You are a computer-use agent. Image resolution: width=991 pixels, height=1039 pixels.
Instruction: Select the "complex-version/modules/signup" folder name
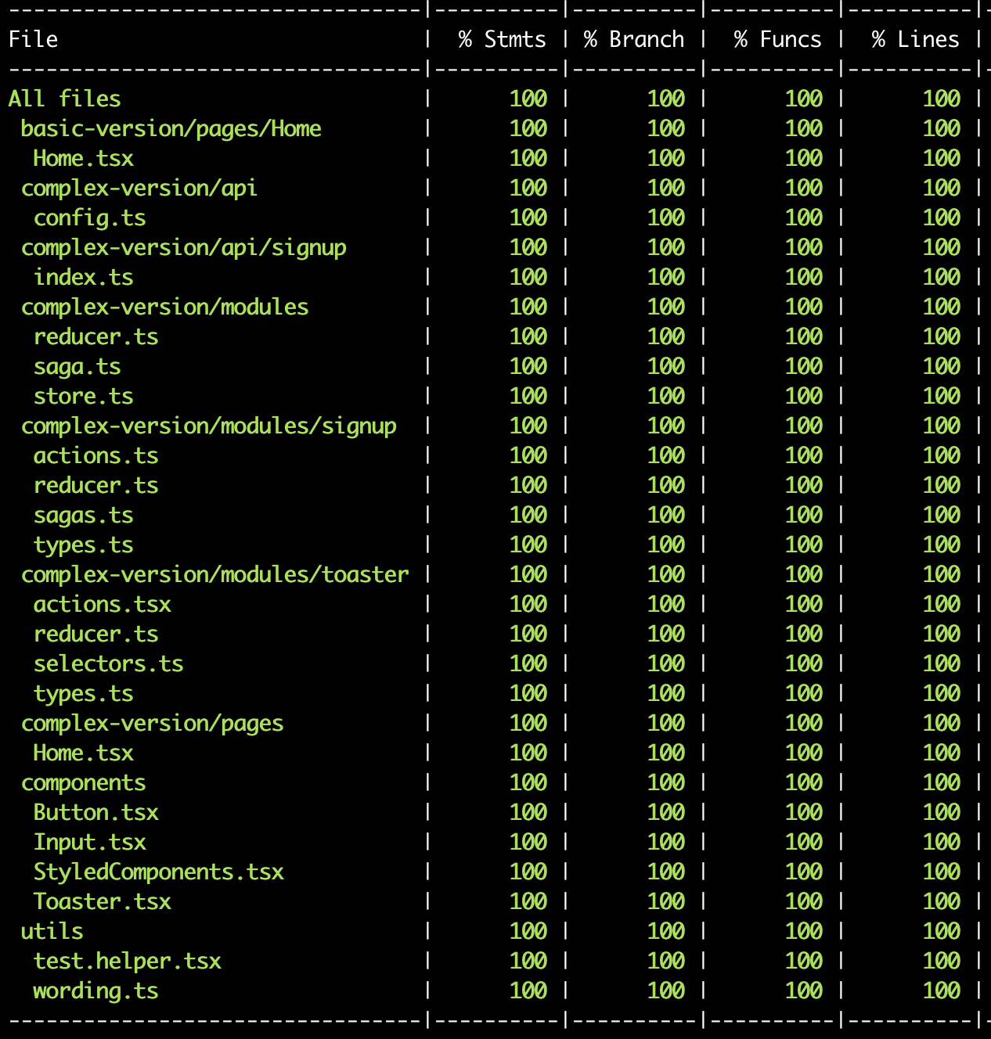(209, 426)
